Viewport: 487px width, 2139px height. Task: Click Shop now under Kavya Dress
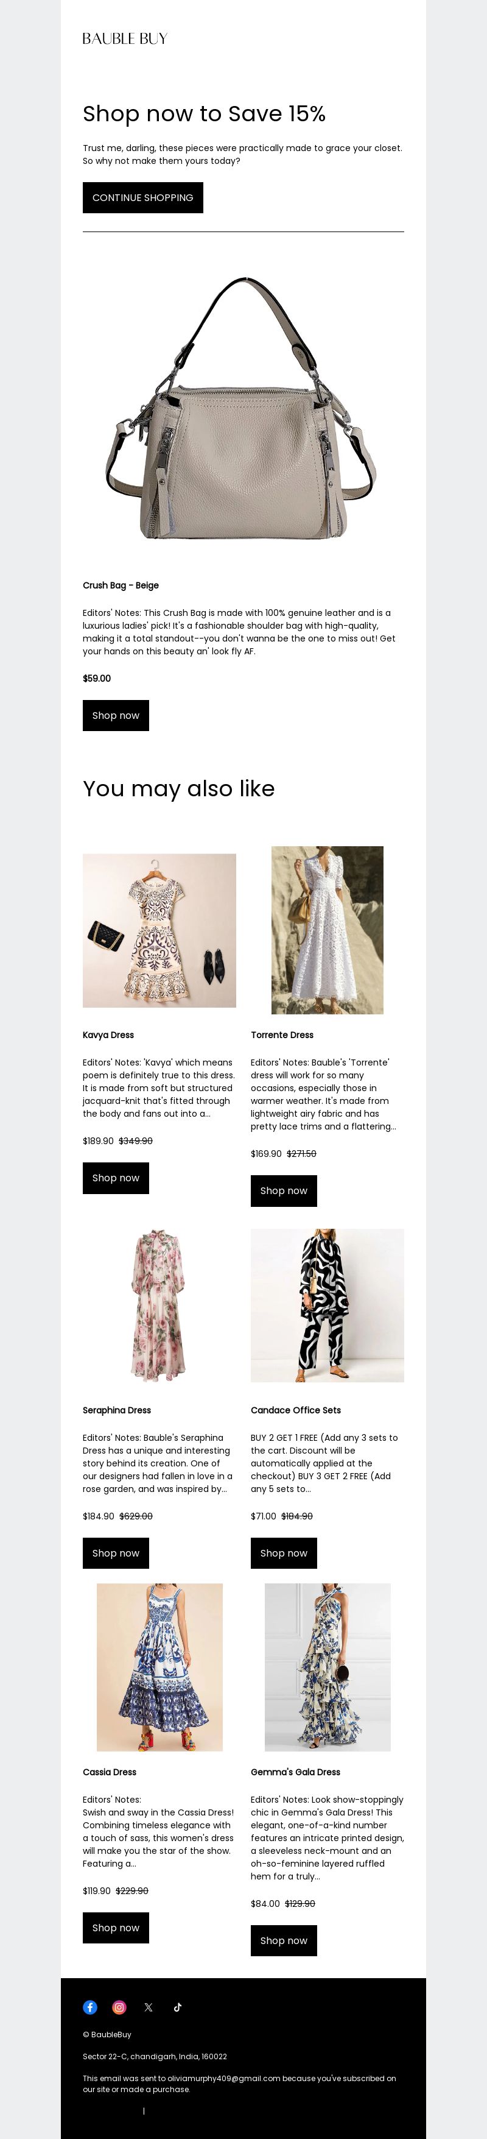116,1178
